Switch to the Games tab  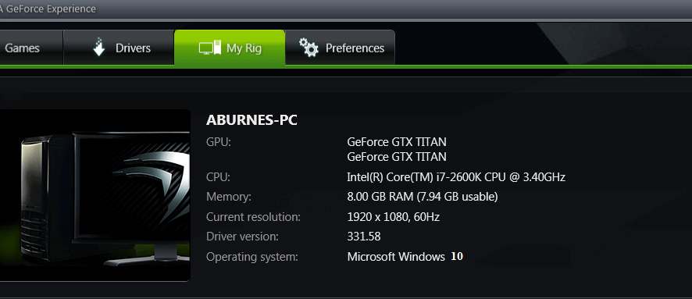click(31, 48)
